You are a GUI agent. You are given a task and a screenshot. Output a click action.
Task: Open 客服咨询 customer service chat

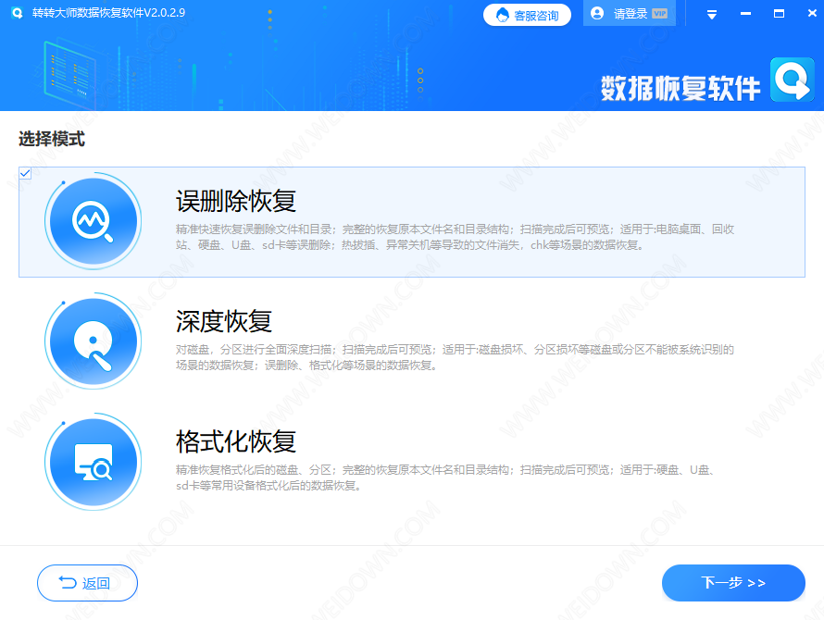(527, 15)
